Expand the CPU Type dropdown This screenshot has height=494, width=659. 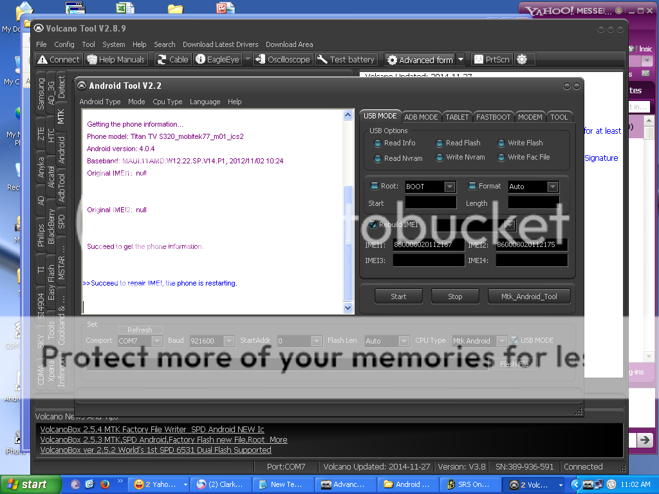pyautogui.click(x=501, y=341)
